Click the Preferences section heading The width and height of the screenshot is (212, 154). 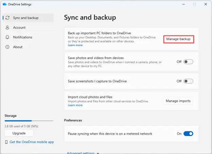point(73,120)
